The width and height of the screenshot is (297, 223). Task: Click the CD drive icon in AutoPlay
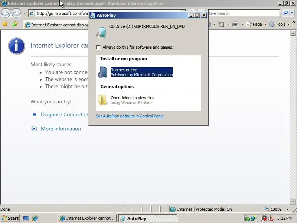101,32
